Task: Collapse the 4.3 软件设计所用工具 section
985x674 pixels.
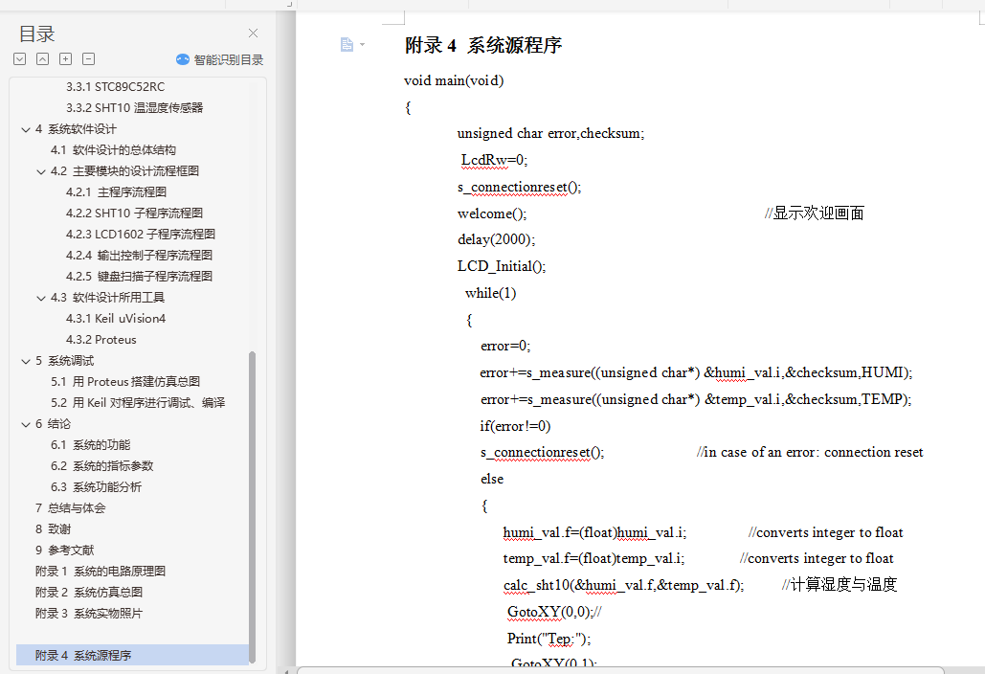Action: (x=41, y=298)
